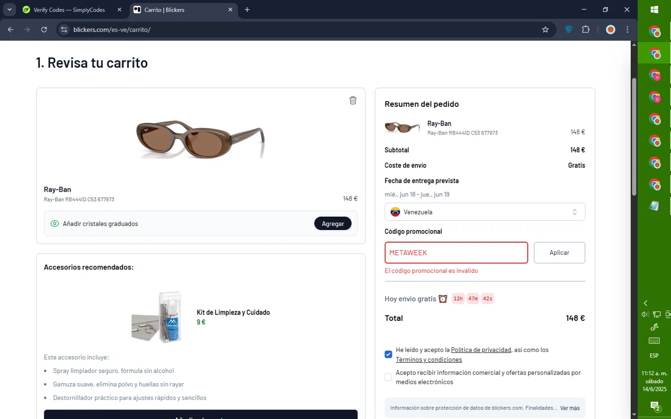Click the Ray-Ban thumbnail in Resumen del pedido
The image size is (671, 419).
(x=402, y=127)
